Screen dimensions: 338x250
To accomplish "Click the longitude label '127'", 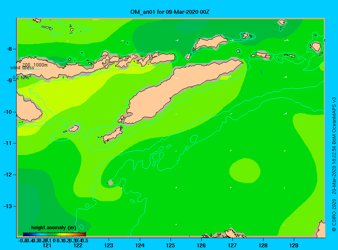I will click(232, 245).
